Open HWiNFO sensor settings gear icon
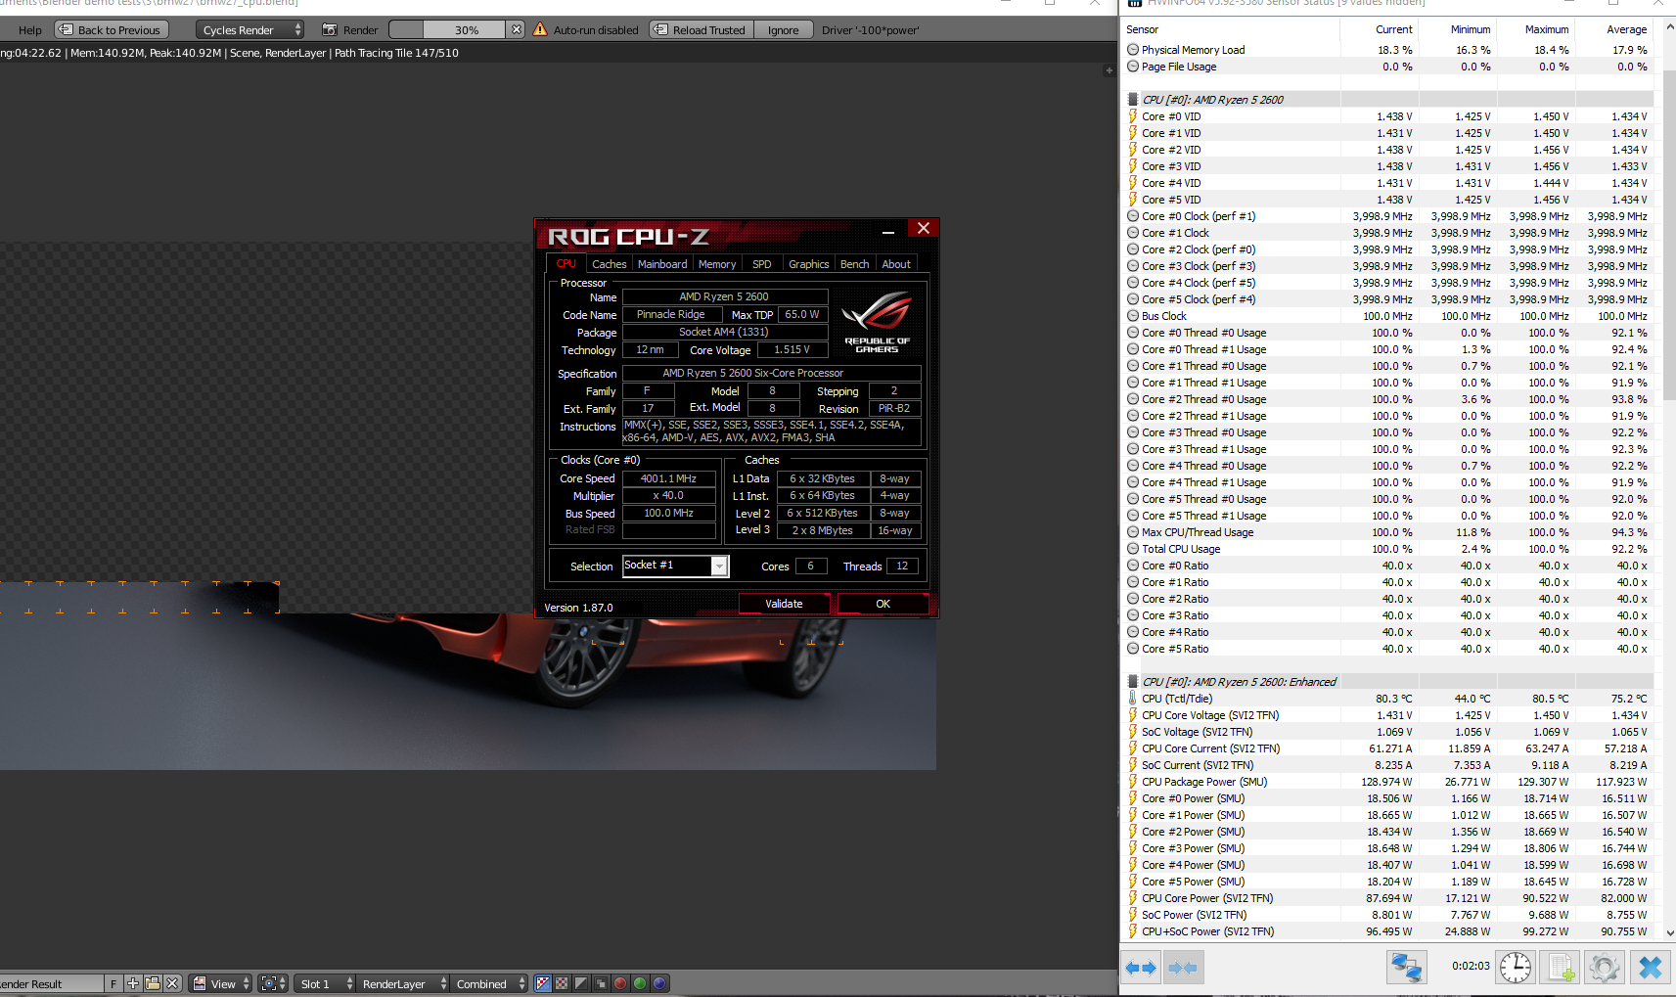The height and width of the screenshot is (997, 1676). [x=1604, y=967]
